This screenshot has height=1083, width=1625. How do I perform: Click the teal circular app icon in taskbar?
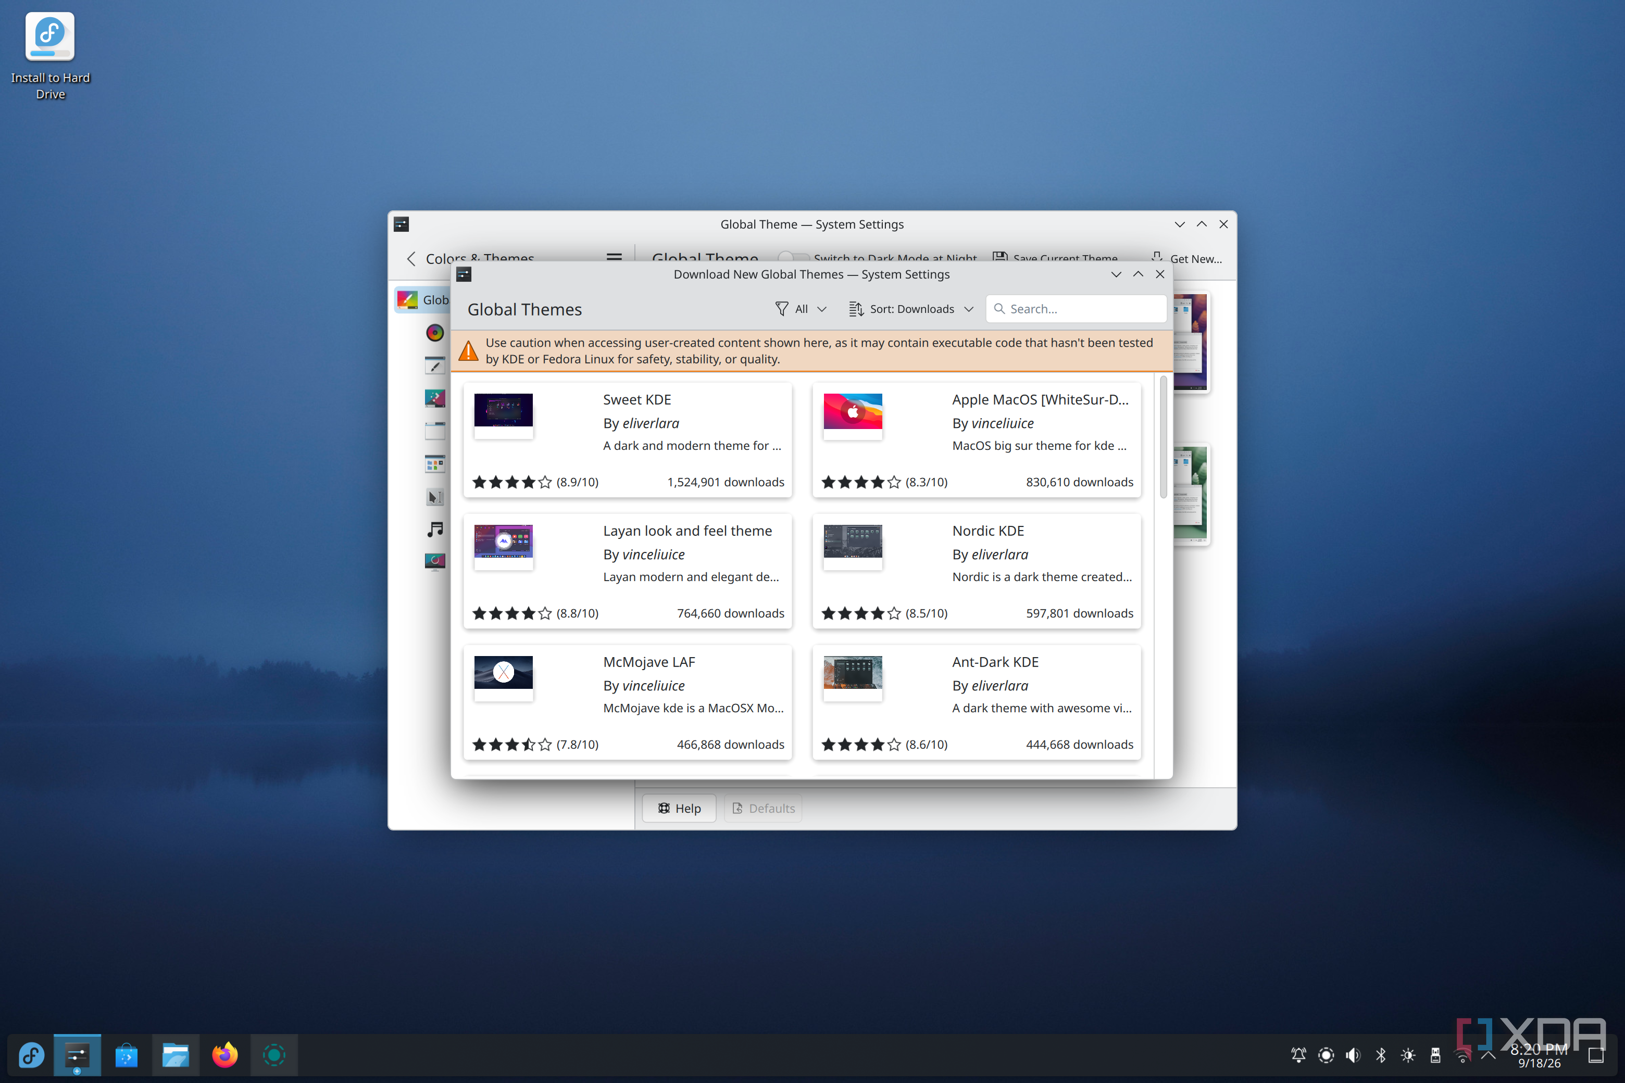273,1055
